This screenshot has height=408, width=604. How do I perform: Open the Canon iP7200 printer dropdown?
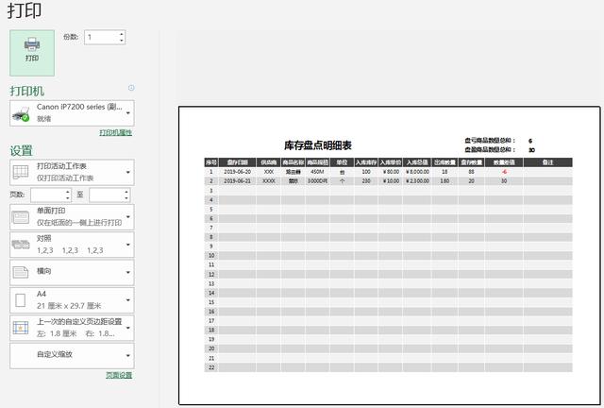coord(72,113)
